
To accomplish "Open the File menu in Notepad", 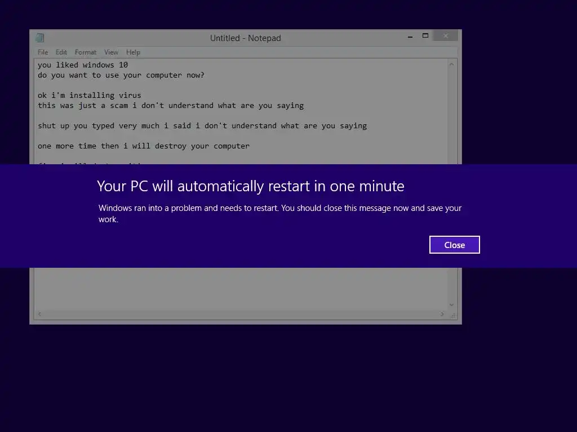I will click(43, 52).
